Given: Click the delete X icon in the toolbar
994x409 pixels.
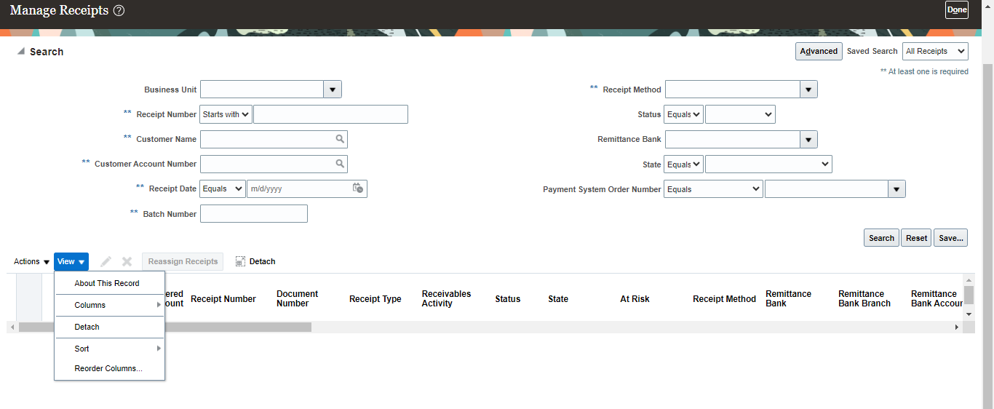Looking at the screenshot, I should 127,261.
